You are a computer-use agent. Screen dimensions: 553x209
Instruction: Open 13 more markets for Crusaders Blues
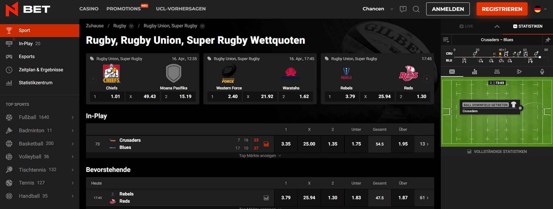pyautogui.click(x=424, y=144)
